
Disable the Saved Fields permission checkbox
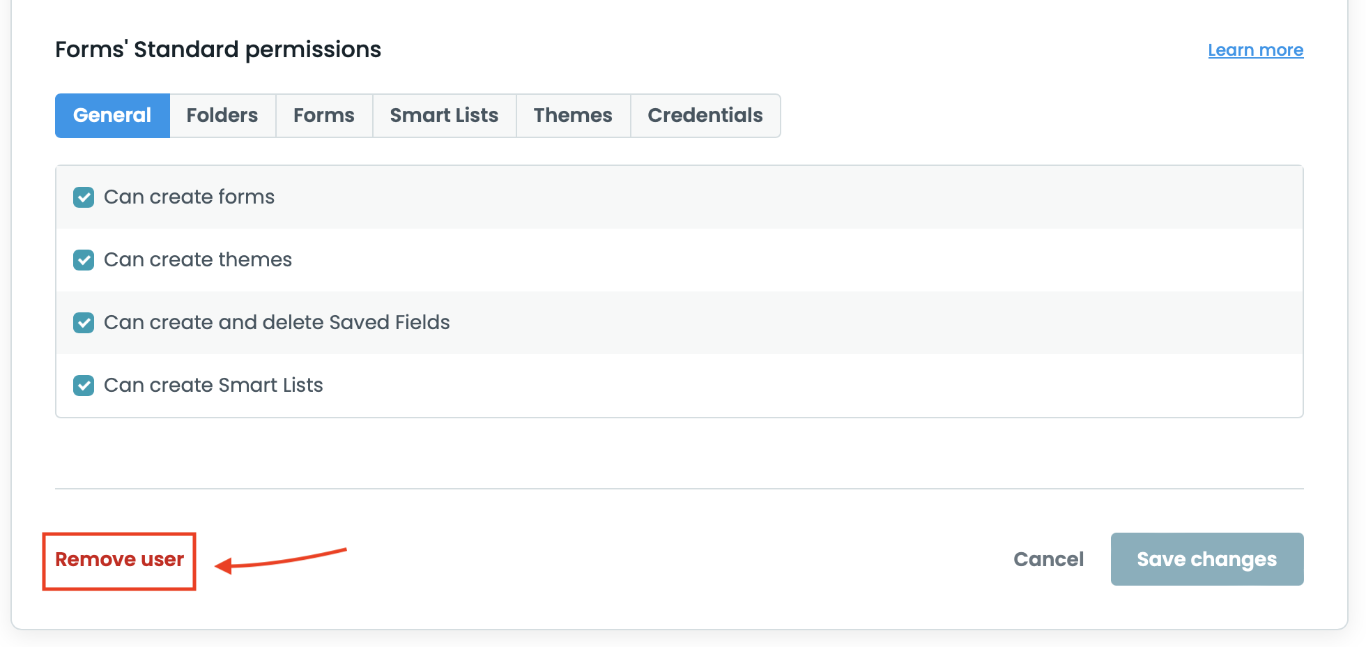[x=84, y=323]
